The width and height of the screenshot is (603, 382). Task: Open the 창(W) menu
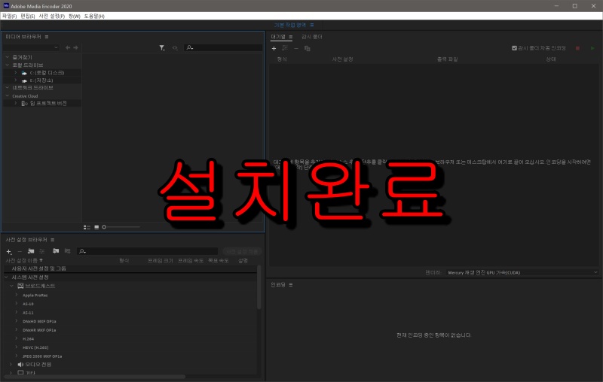[x=74, y=16]
